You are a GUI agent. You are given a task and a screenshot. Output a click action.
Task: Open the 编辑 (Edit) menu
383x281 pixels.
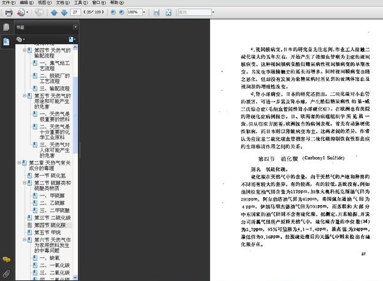coord(26,3)
